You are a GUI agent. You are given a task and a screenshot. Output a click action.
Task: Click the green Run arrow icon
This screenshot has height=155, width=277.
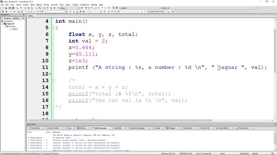[48, 8]
